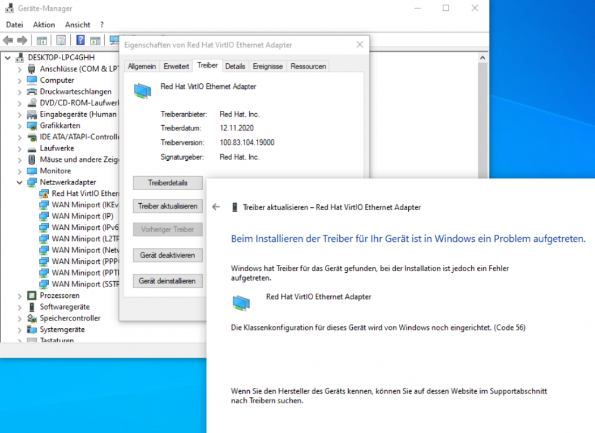
Task: Click the Eingabegeräte (Human) icon
Action: (x=32, y=114)
